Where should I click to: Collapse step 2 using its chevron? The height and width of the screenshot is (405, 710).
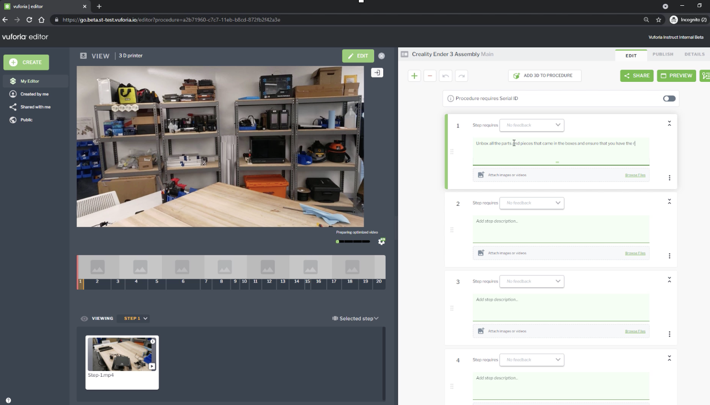pyautogui.click(x=669, y=202)
